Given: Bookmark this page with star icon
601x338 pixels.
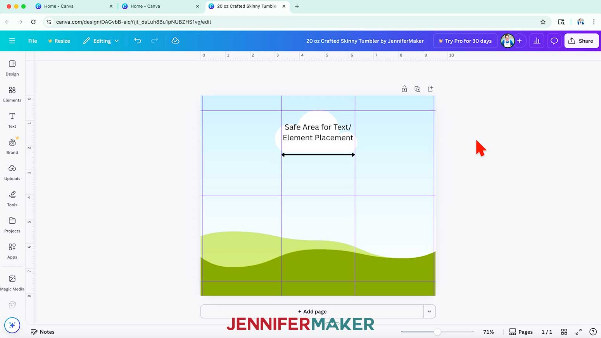Looking at the screenshot, I should (x=543, y=22).
